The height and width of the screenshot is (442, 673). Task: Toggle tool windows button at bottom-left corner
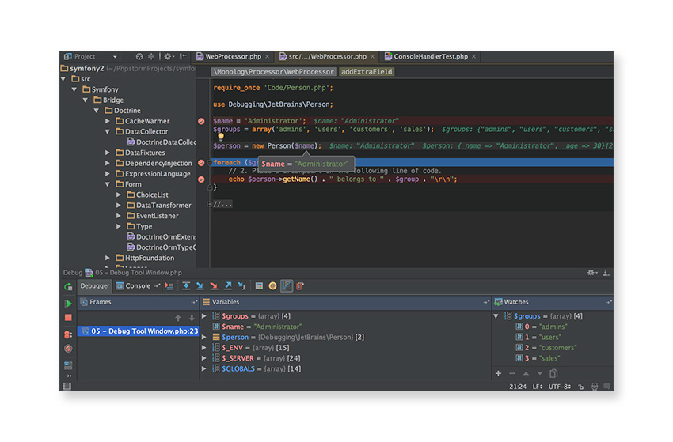pyautogui.click(x=67, y=387)
